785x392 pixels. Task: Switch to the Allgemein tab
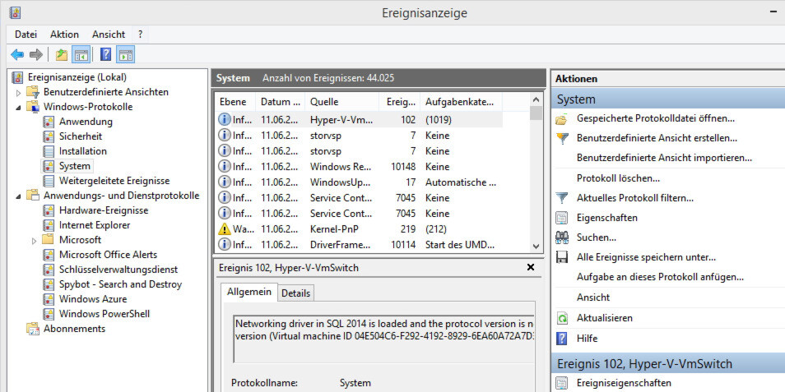(249, 292)
